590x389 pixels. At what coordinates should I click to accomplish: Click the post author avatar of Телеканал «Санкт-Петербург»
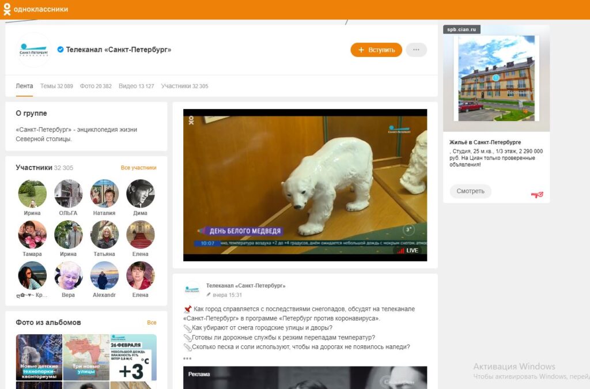[192, 290]
